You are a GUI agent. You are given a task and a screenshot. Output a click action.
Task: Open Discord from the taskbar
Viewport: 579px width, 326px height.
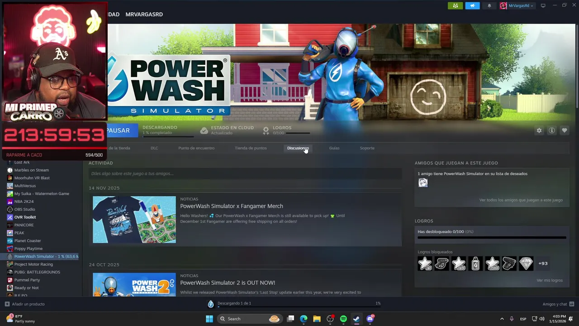pos(370,319)
